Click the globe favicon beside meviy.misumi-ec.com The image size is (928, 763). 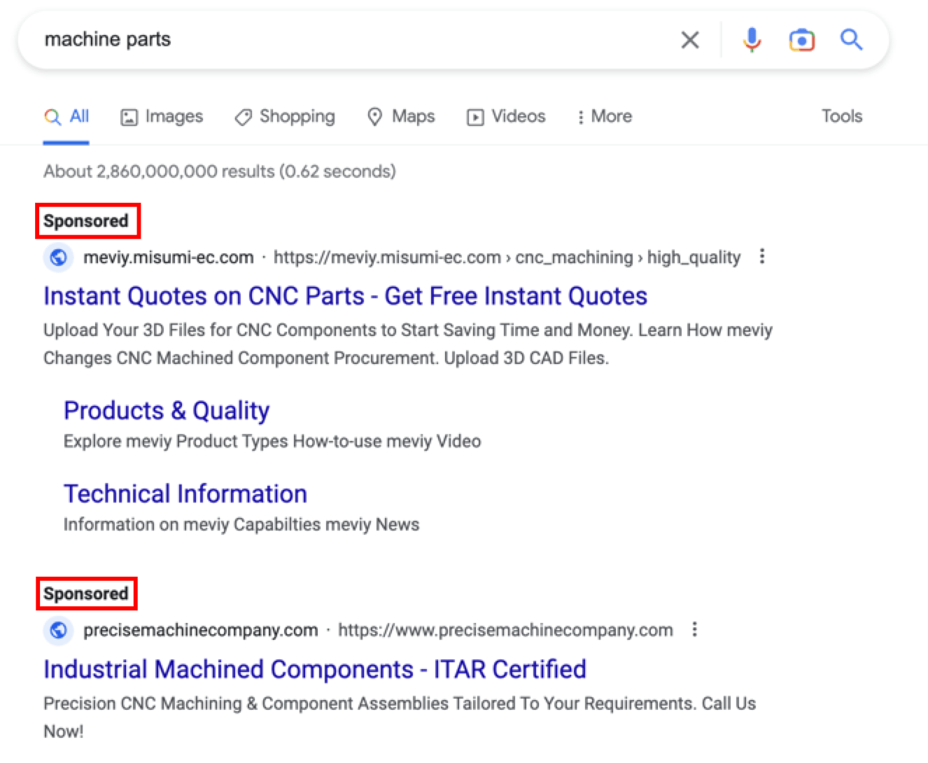59,258
